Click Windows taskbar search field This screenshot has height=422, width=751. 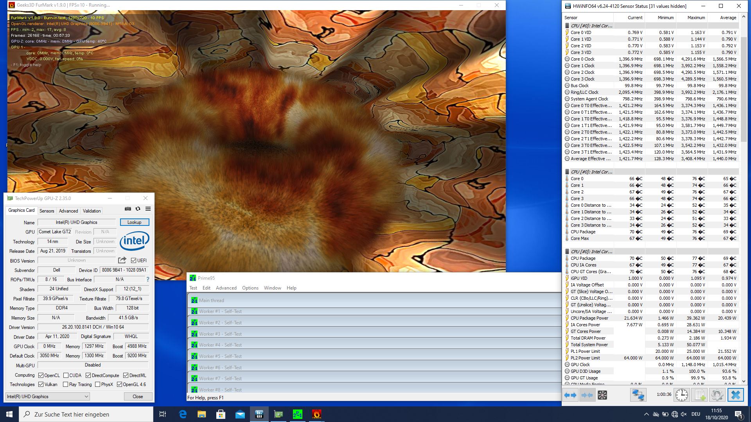click(86, 414)
